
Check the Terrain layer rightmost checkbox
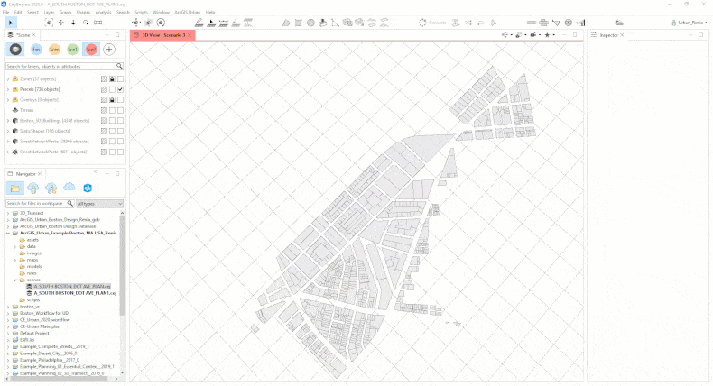121,111
